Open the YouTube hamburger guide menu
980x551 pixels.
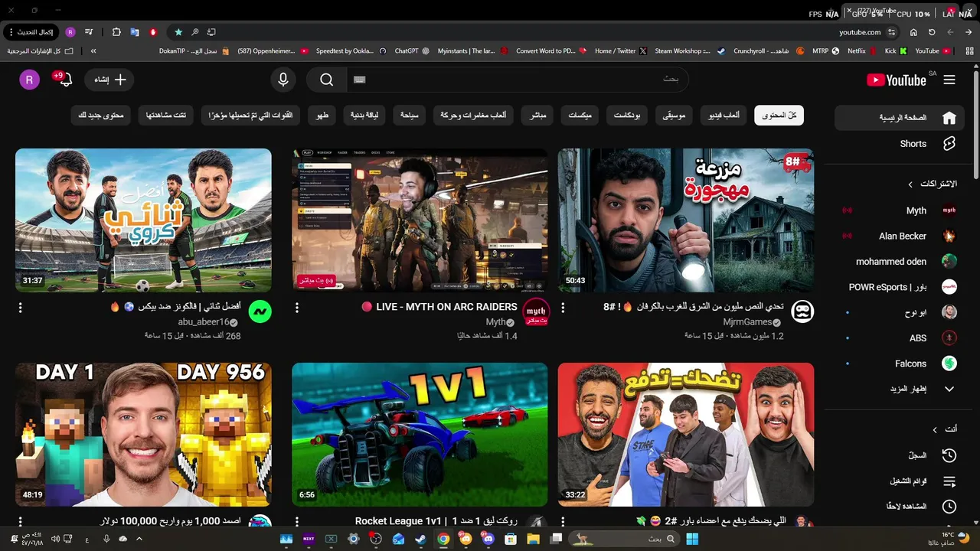pos(949,80)
